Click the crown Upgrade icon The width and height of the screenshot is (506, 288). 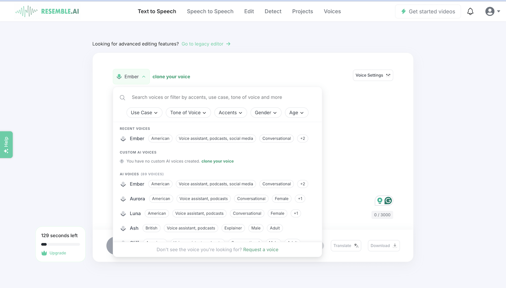[44, 253]
